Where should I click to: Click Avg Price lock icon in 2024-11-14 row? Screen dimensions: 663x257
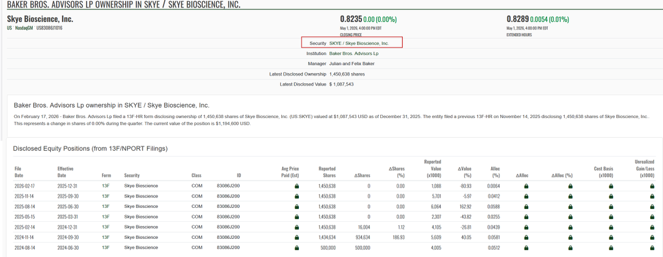pos(297,238)
